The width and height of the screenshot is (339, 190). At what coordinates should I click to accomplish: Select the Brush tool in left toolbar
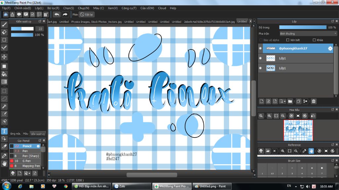[x=4, y=24]
